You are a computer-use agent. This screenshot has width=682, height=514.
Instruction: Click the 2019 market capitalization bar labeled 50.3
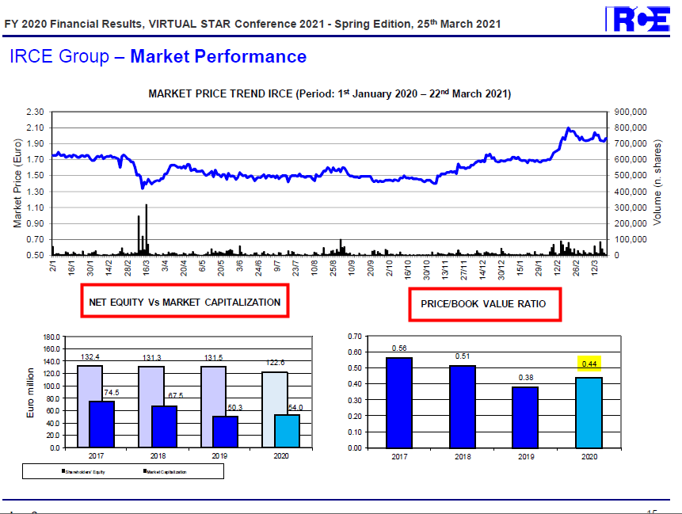(x=225, y=432)
